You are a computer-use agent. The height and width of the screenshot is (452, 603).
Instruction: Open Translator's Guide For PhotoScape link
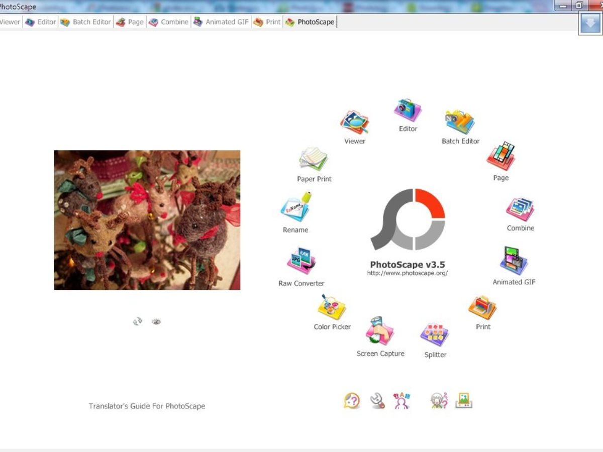point(147,406)
